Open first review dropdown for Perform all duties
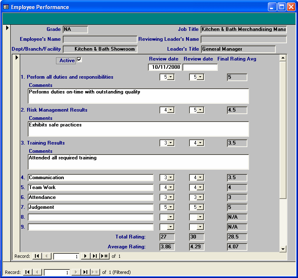The width and height of the screenshot is (298, 278). click(171, 77)
